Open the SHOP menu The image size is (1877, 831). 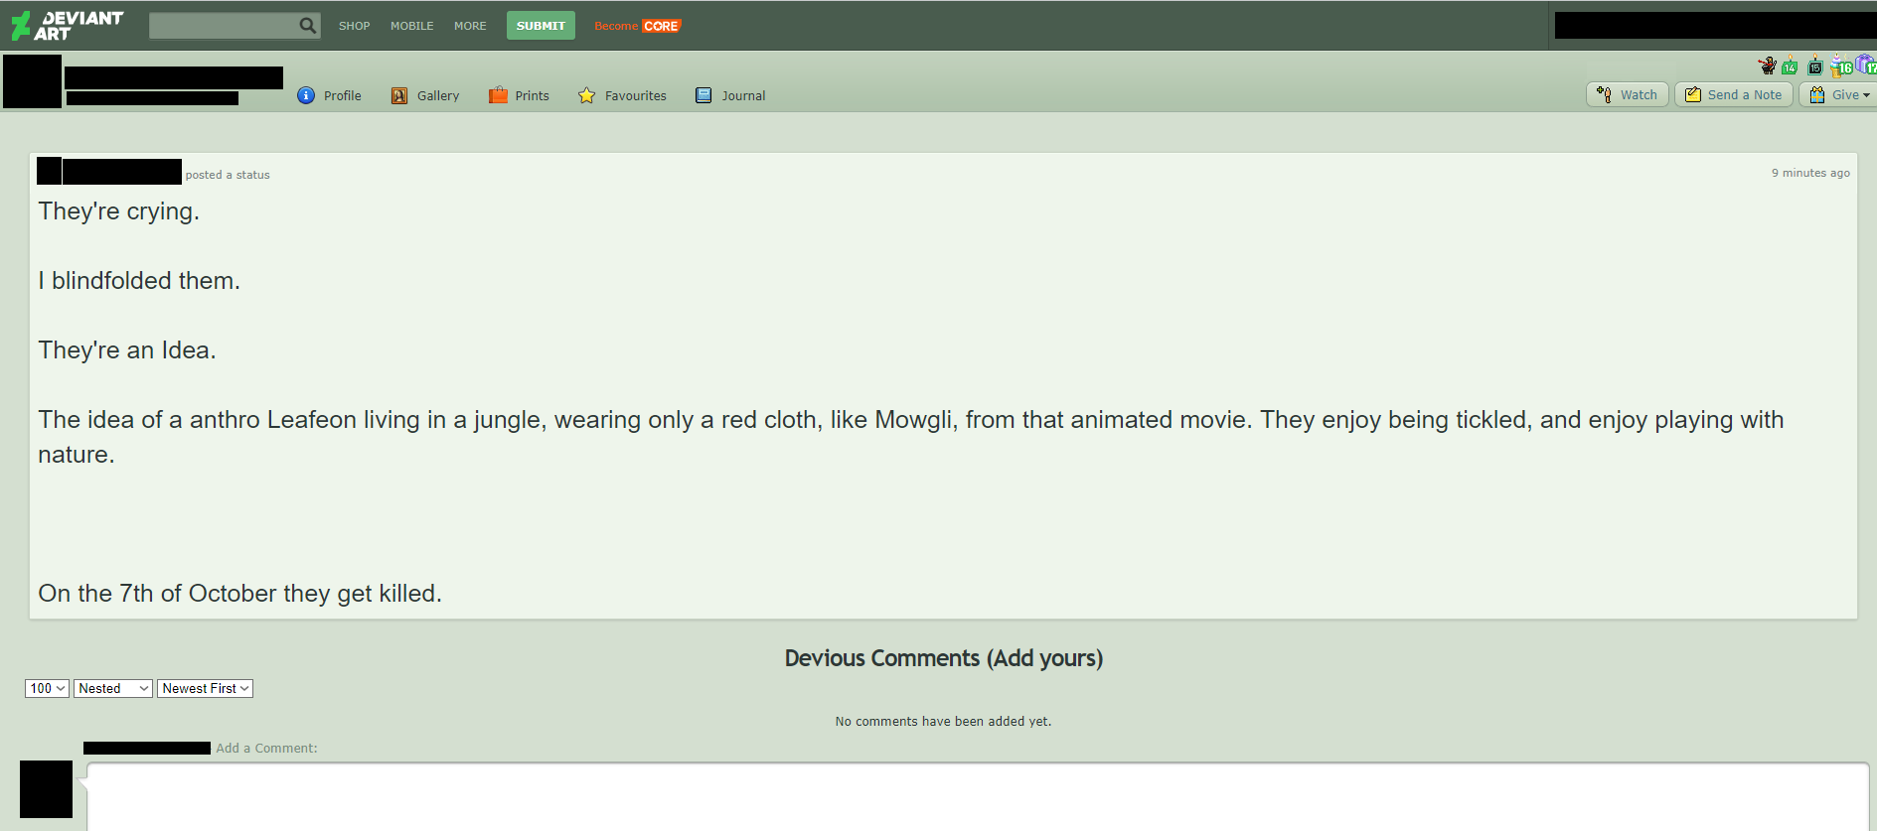[354, 26]
